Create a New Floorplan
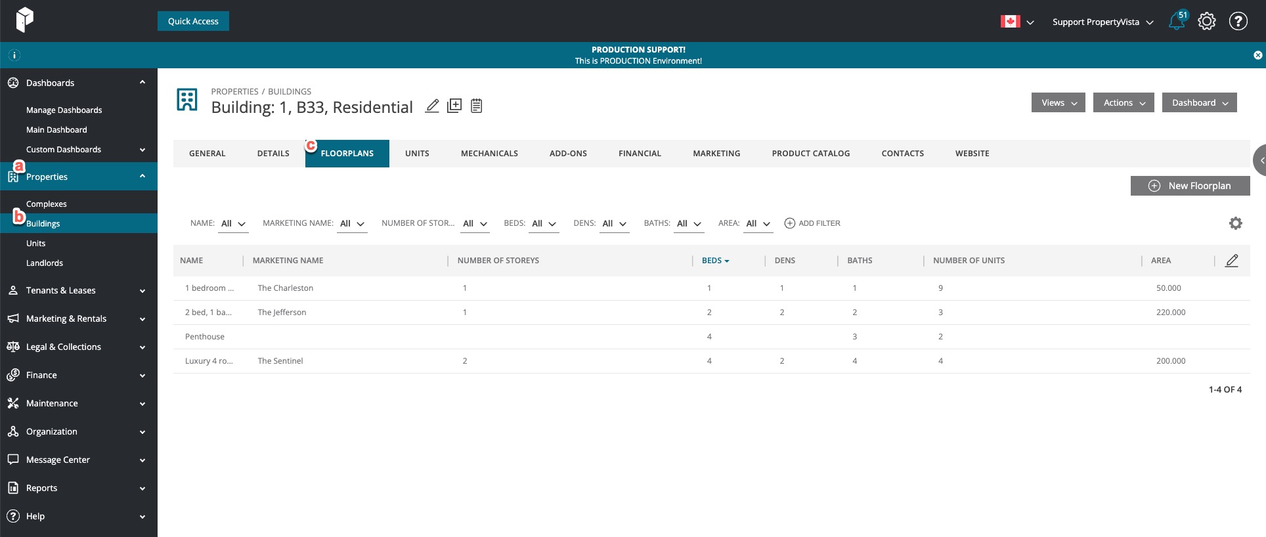Screen dimensions: 1266x537 (x=1190, y=186)
